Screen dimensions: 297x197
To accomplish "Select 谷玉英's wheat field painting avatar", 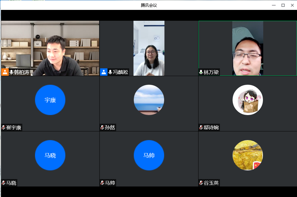I will click(248, 155).
